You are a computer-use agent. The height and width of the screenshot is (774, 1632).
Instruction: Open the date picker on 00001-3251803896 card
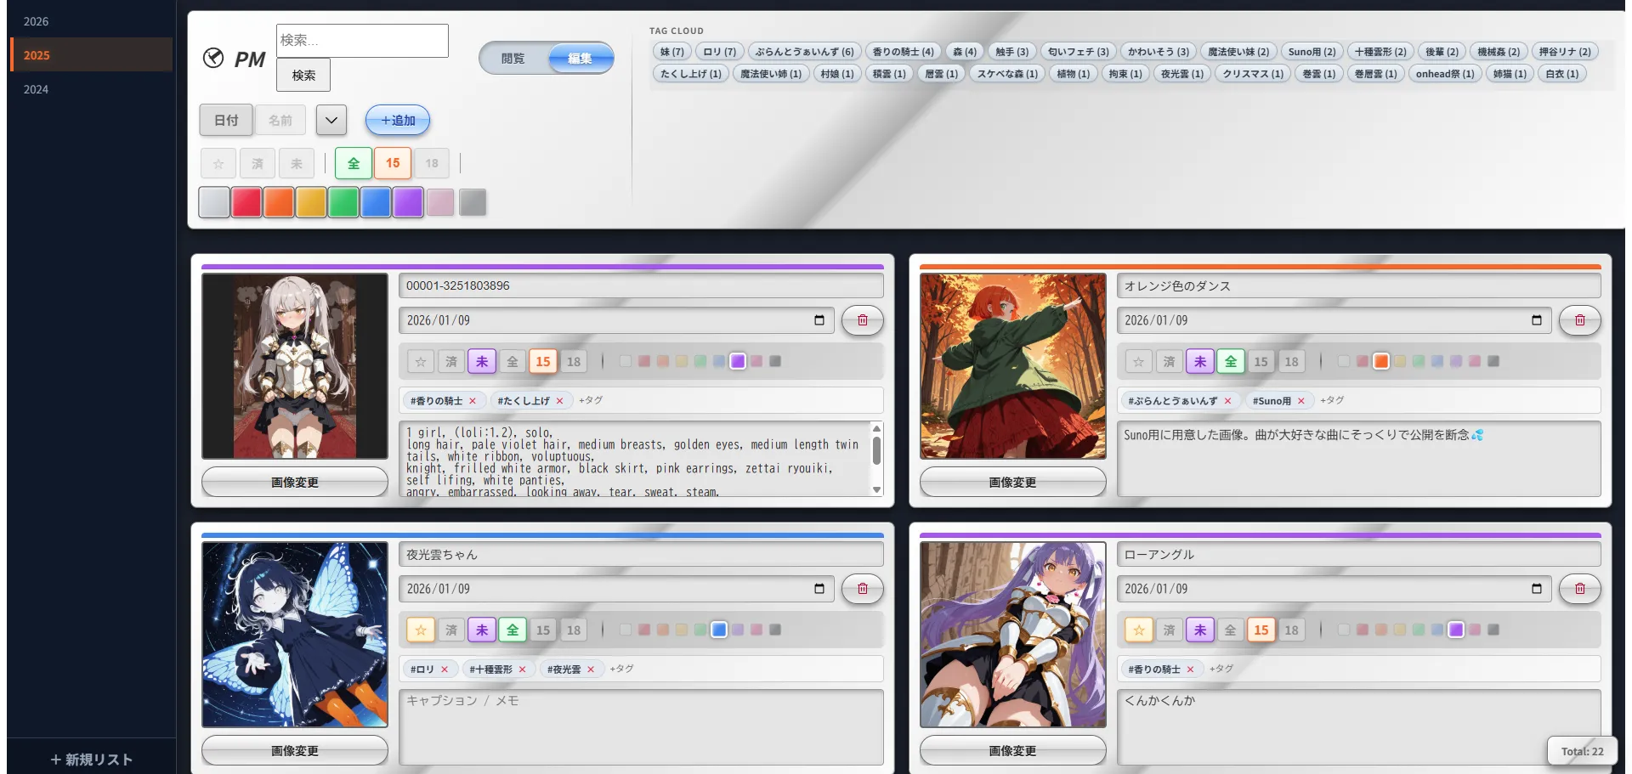pyautogui.click(x=819, y=320)
